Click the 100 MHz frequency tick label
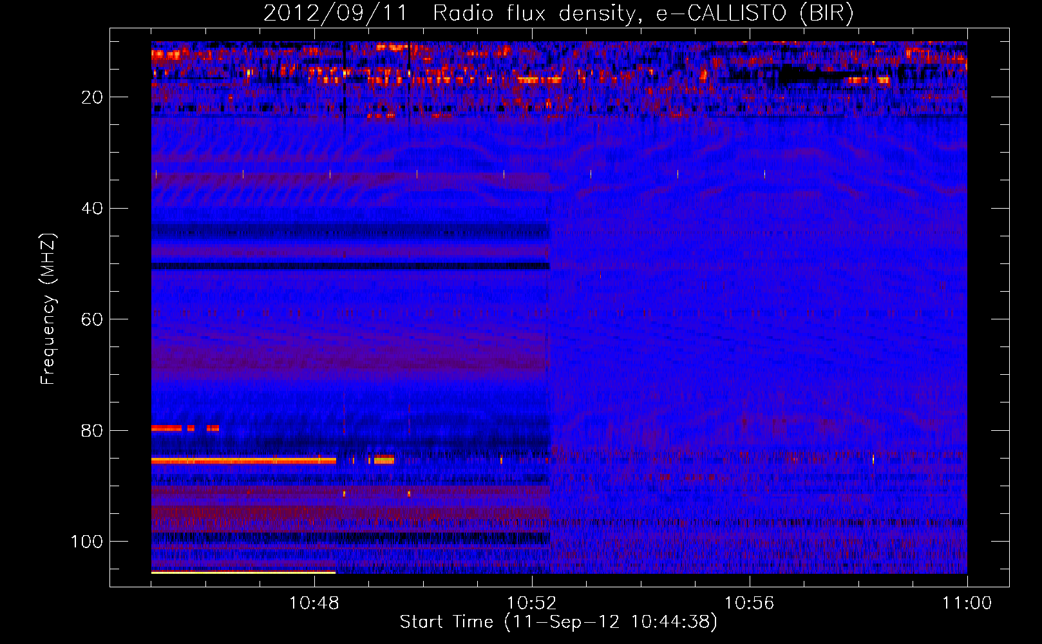The image size is (1042, 644). pyautogui.click(x=87, y=542)
